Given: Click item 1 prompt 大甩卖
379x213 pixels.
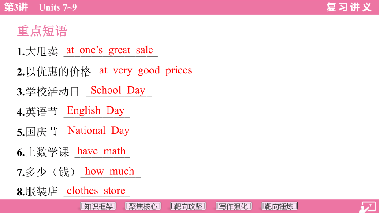Looking at the screenshot, I should [41, 51].
